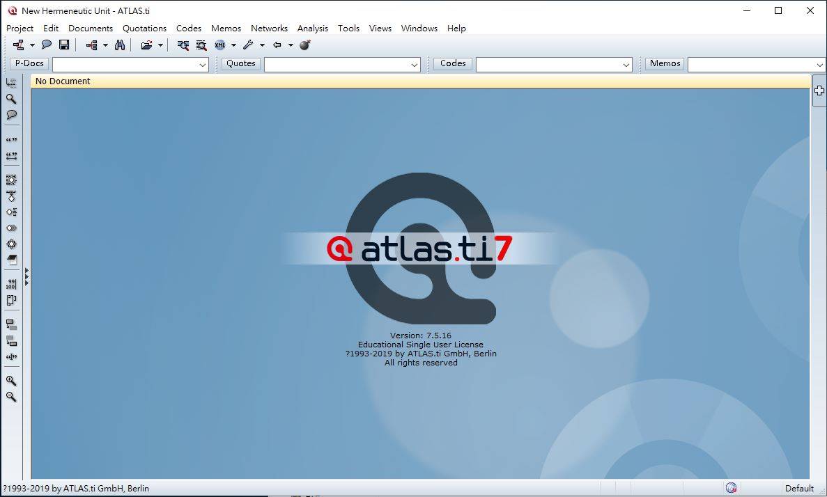The height and width of the screenshot is (497, 827).
Task: Open the Help menu
Action: [x=456, y=29]
